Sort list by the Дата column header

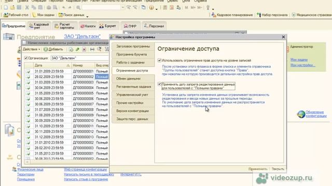(52, 66)
